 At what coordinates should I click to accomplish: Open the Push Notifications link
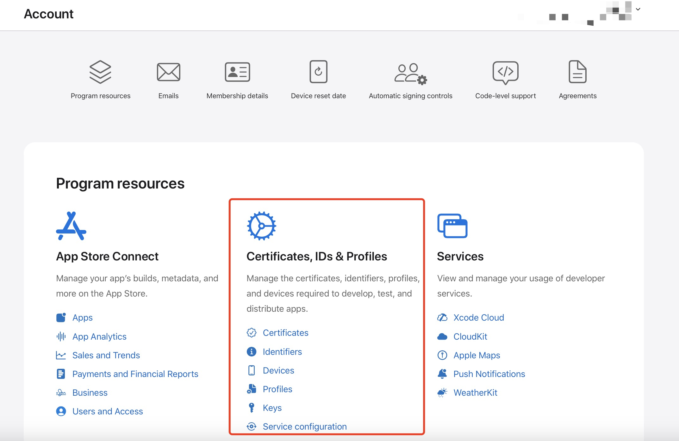pos(489,374)
